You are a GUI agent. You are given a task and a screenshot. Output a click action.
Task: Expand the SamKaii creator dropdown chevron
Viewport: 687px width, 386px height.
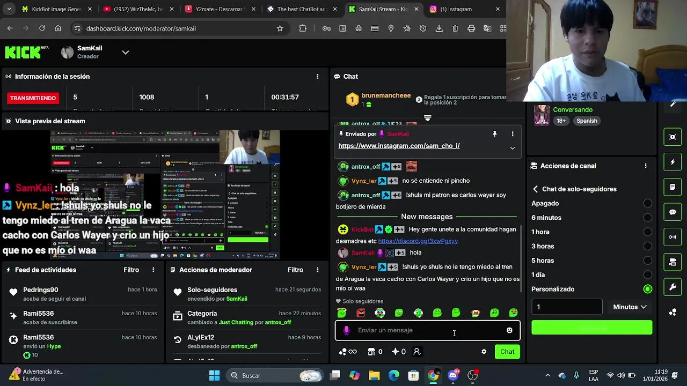coord(125,53)
